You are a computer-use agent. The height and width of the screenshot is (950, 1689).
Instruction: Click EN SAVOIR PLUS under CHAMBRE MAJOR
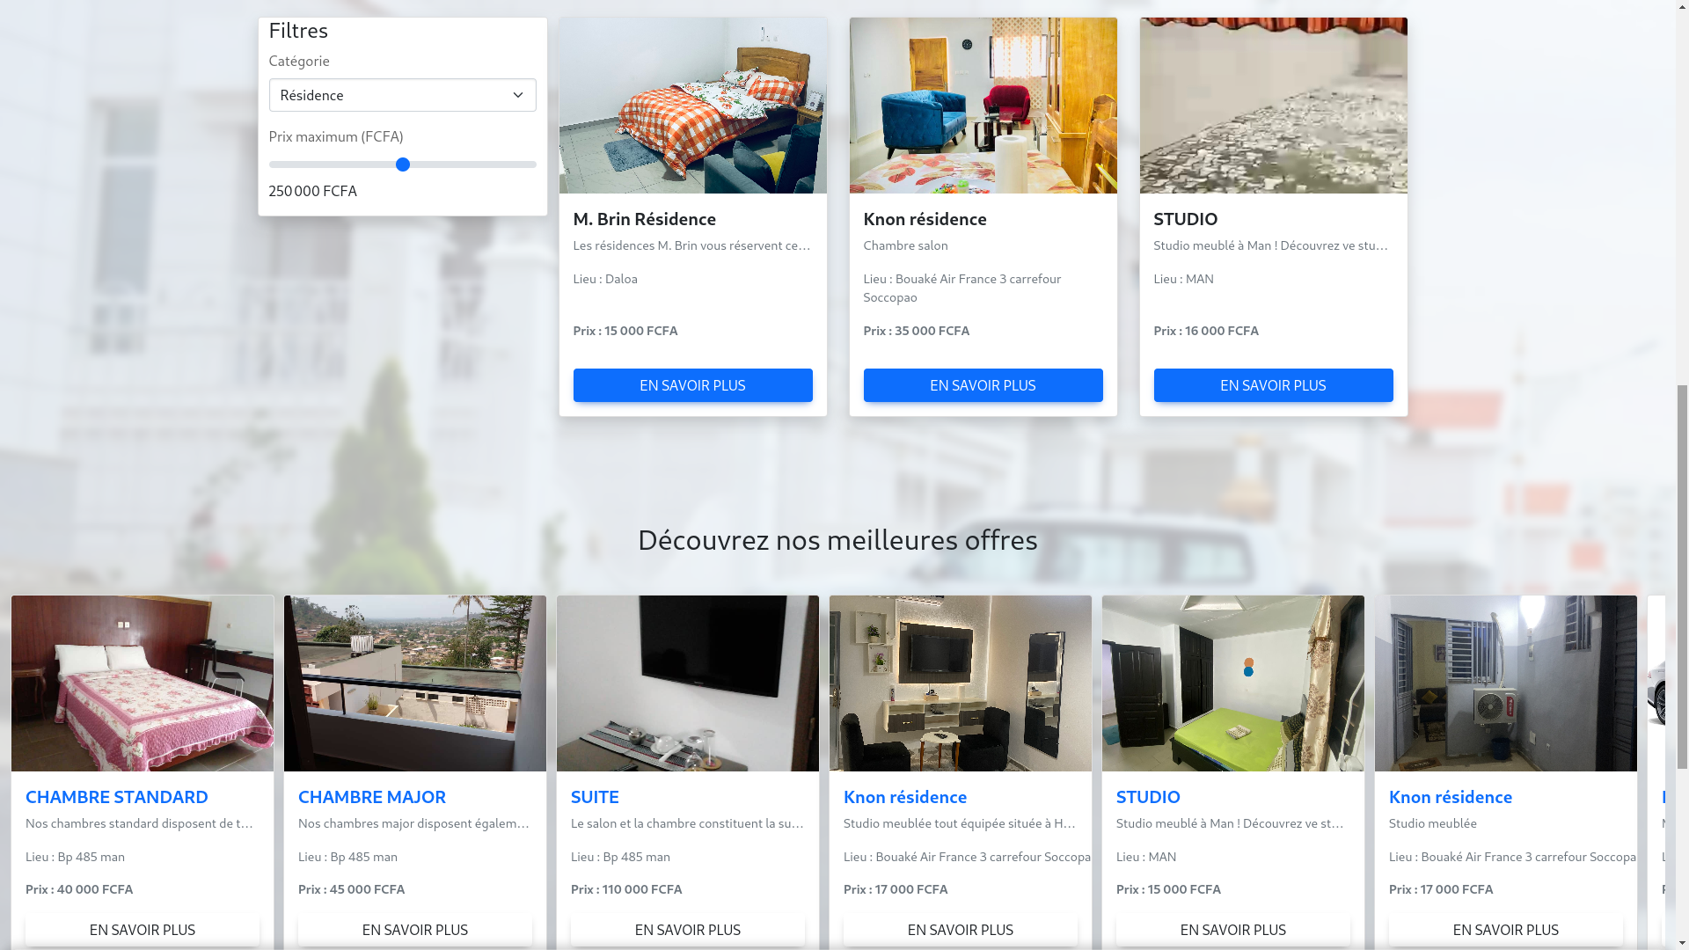415,930
